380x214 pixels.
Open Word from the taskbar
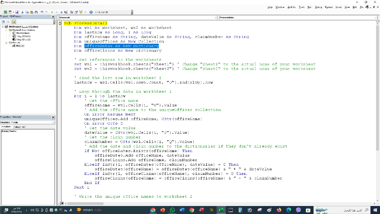click(182, 210)
